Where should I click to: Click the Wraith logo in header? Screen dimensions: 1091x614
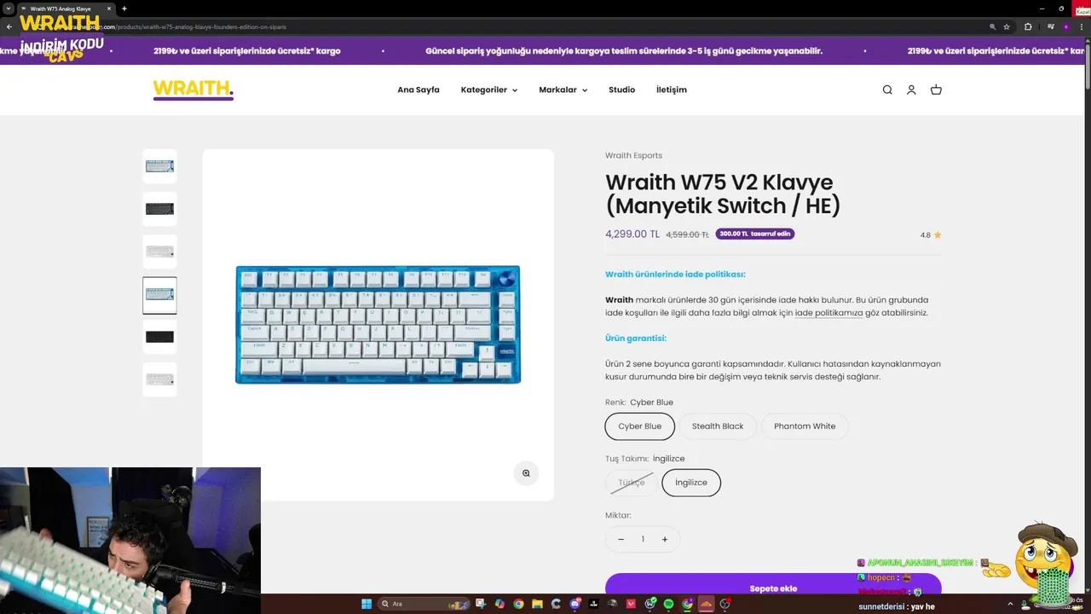pos(193,90)
